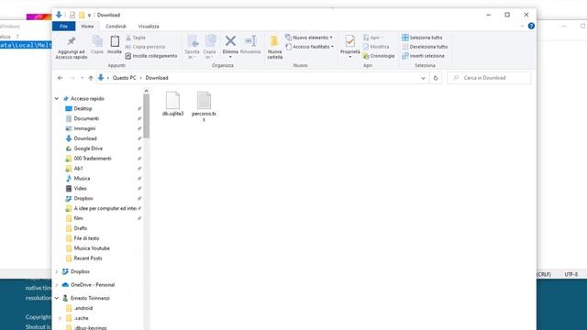Open the film folder in the sidebar
This screenshot has height=330, width=587.
point(78,218)
